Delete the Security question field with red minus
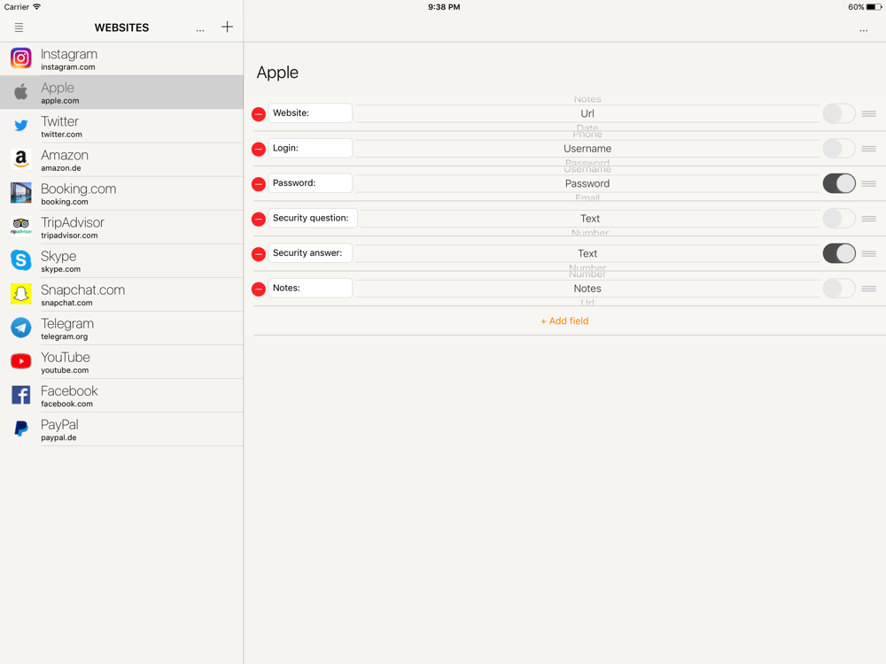 [258, 219]
